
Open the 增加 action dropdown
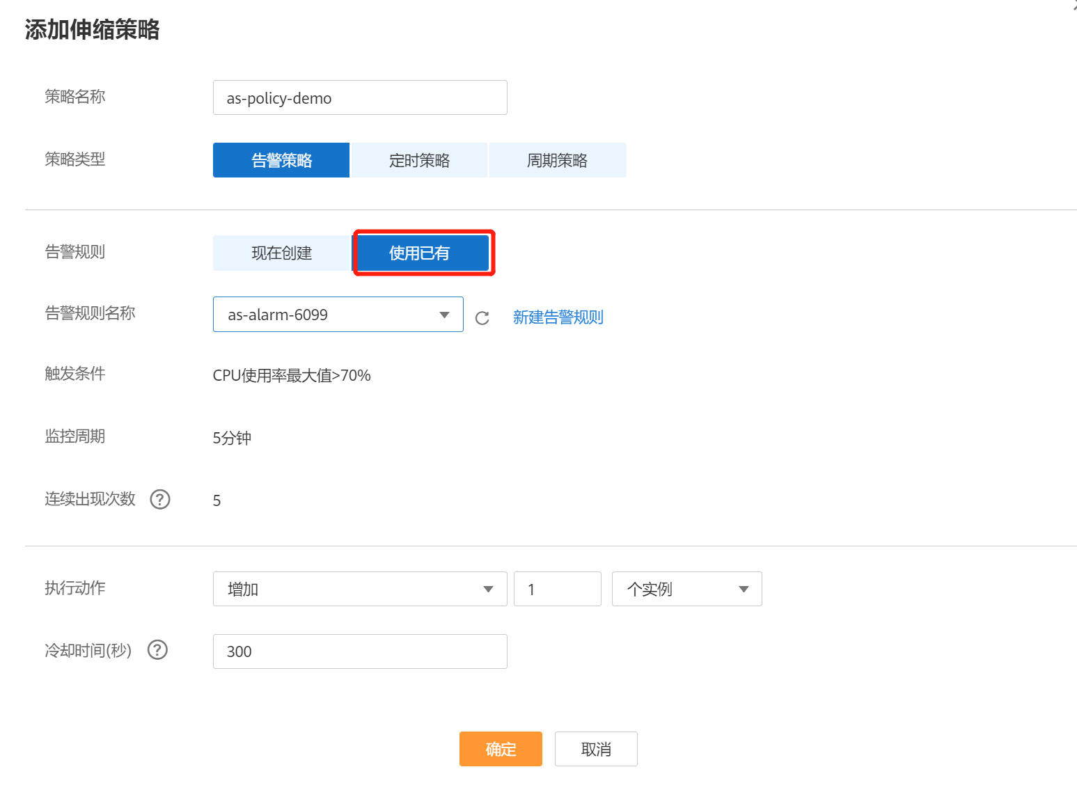(360, 589)
